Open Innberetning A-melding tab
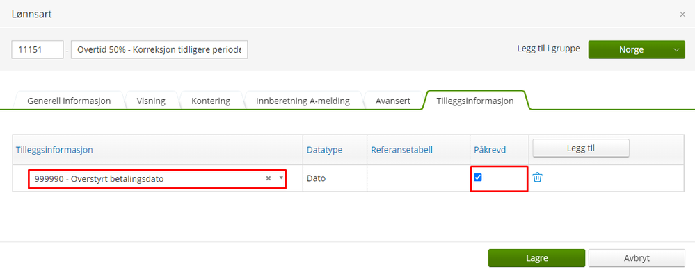695x272 pixels. point(303,101)
